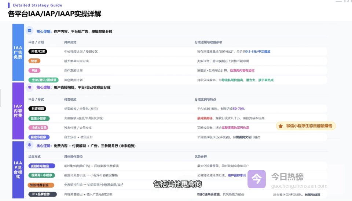
Task: Click the cell 单集解锁 / 全集包
Action: coord(81,109)
